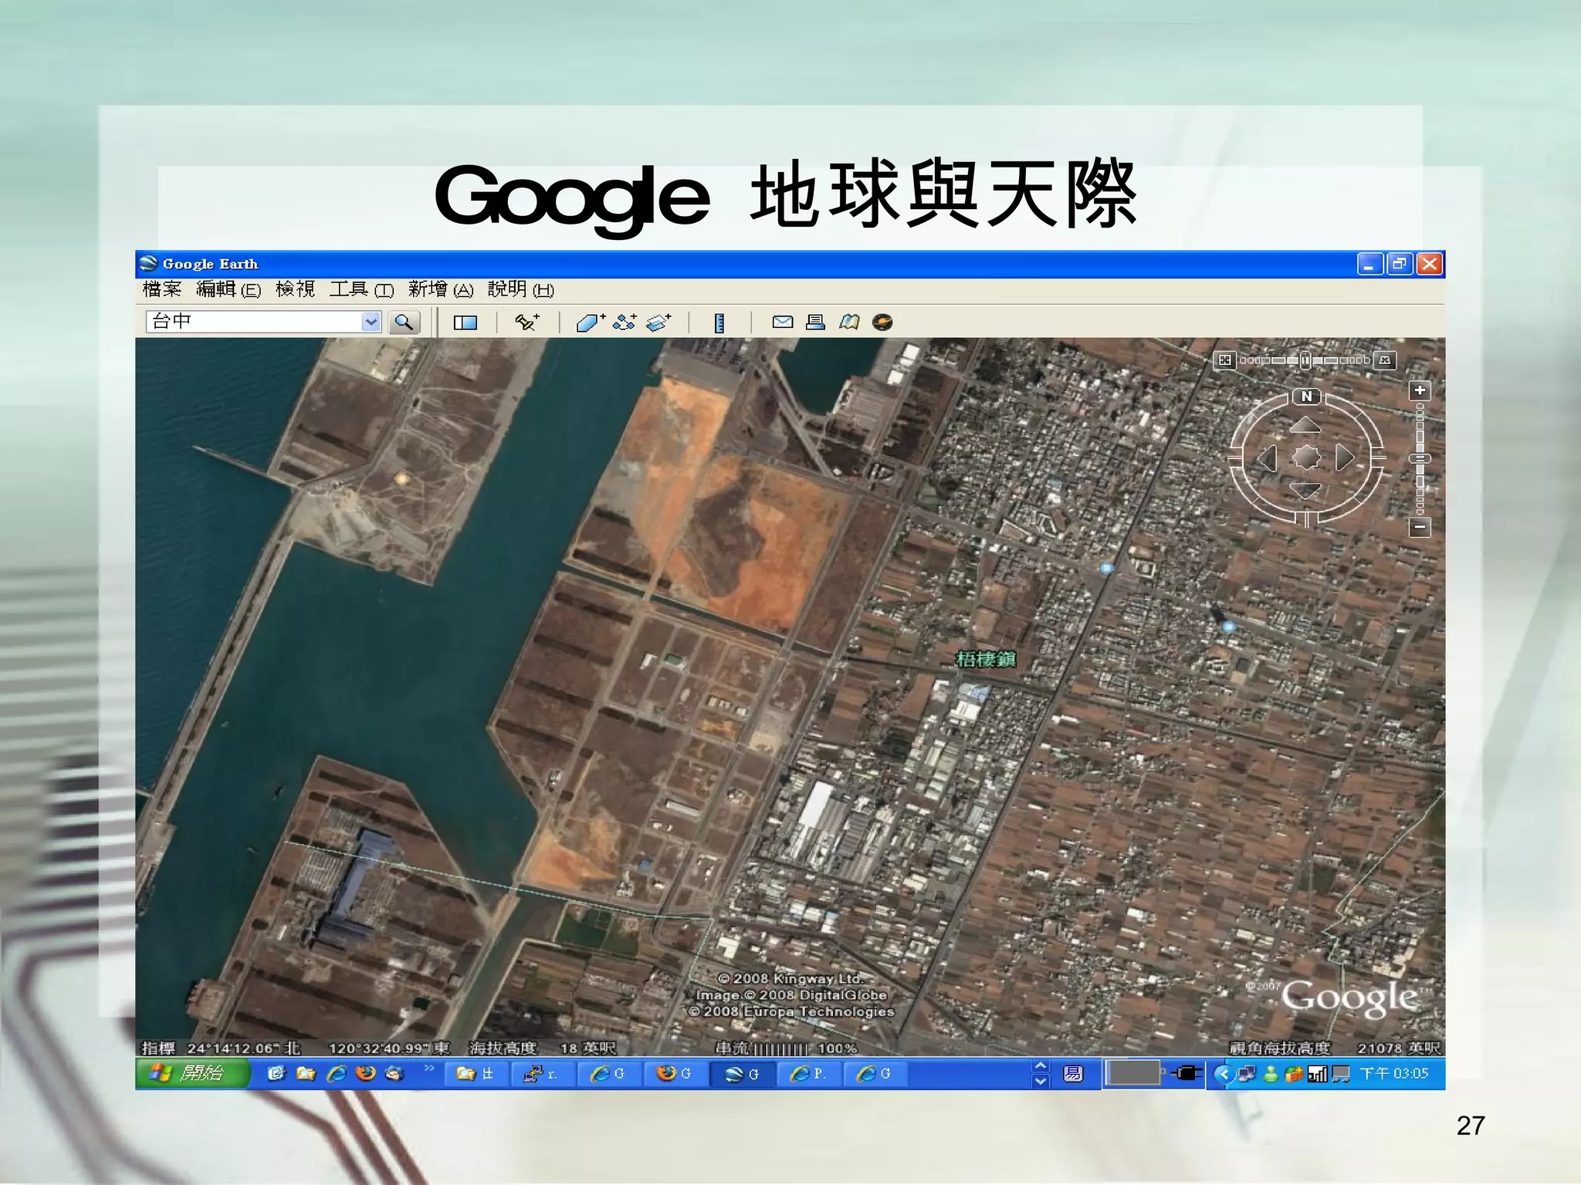Image resolution: width=1581 pixels, height=1185 pixels.
Task: Add a path tool icon
Action: click(x=625, y=322)
